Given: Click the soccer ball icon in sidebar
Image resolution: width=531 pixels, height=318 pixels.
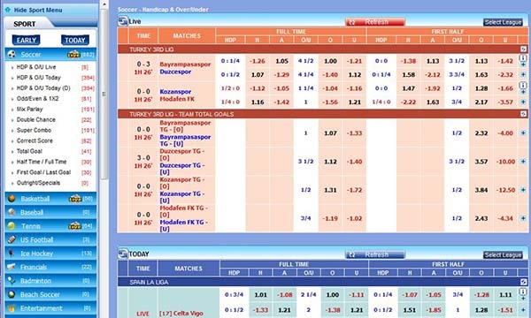Looking at the screenshot, I should [x=12, y=54].
